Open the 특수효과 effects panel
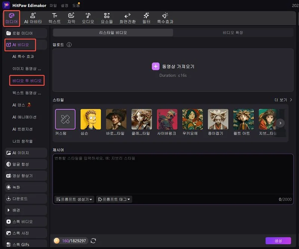Image resolution: width=299 pixels, height=249 pixels. (x=166, y=18)
